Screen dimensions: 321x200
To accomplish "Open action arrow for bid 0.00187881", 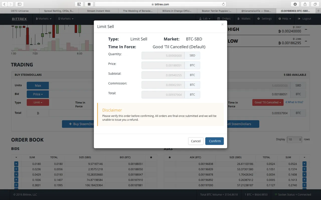I will [x=16, y=185].
